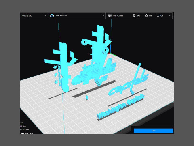Viewport: 194px width, 146px height.
Task: Click the print settings sliders icon
Action: tap(110, 16)
